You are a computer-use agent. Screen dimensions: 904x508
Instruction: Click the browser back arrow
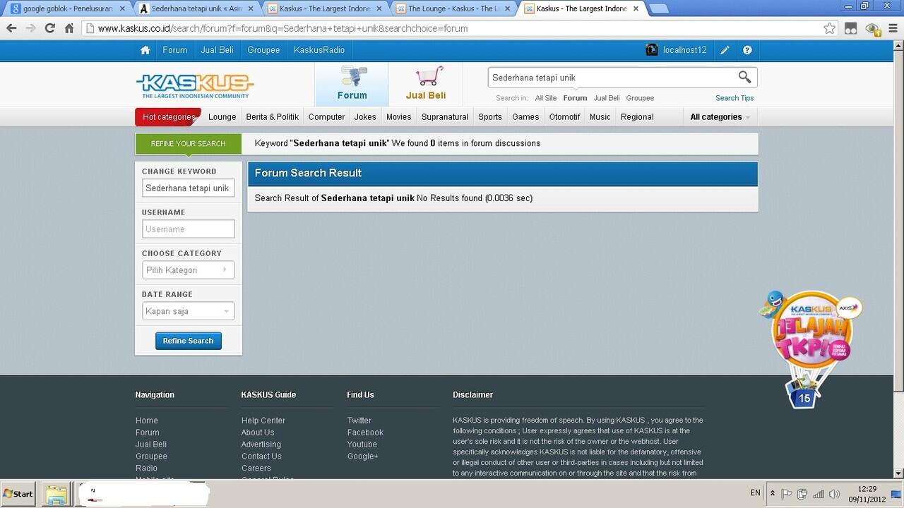tap(11, 28)
